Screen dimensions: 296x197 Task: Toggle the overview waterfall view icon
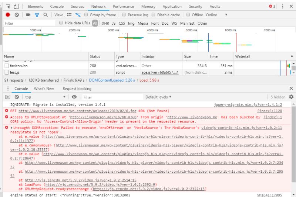78,15
